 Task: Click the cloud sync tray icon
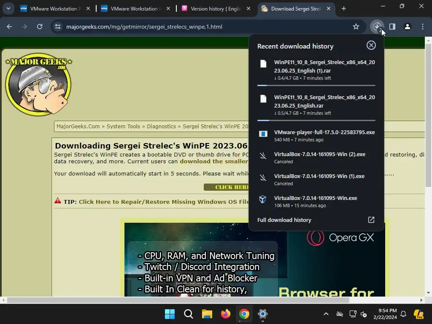340,314
